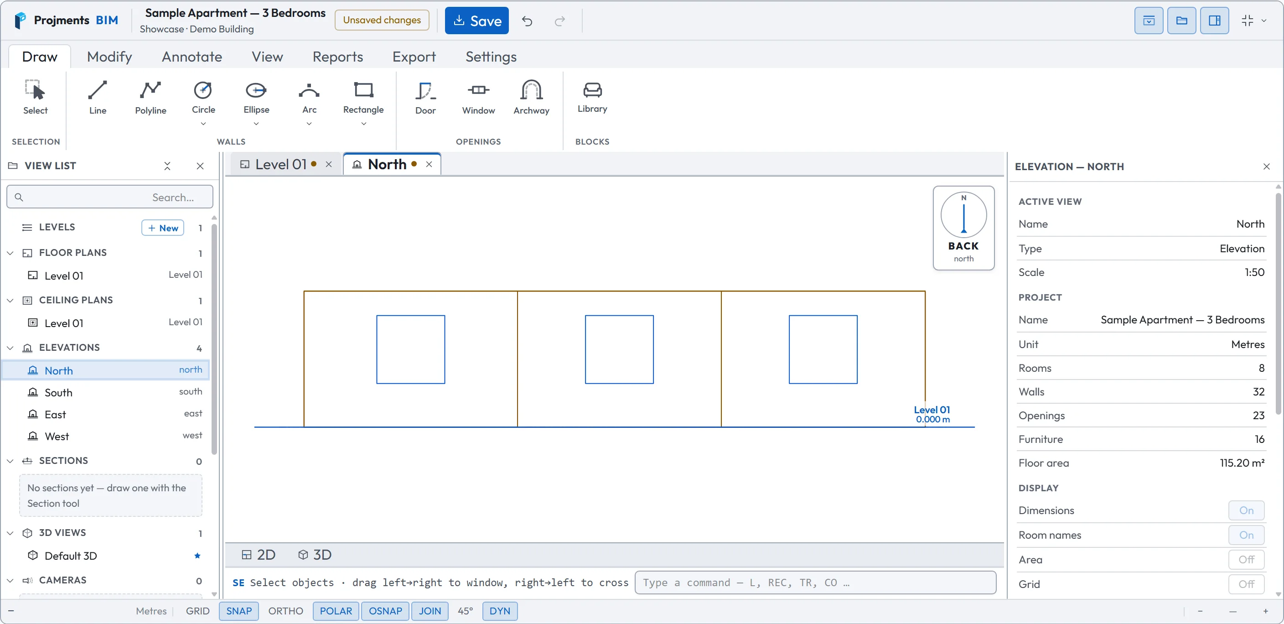Select the Ellipse tool icon
Image resolution: width=1284 pixels, height=624 pixels.
[256, 90]
